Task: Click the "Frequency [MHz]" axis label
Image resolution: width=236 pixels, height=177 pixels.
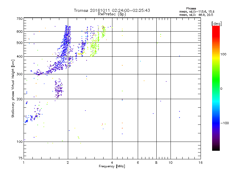Action: coord(112,166)
